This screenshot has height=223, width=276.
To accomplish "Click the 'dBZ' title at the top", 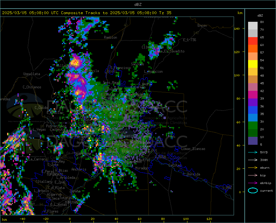I will (x=138, y=4).
